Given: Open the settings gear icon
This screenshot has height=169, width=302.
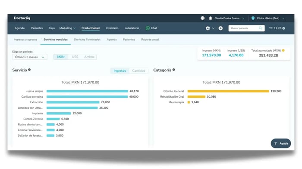Looking at the screenshot, I should click(x=208, y=28).
